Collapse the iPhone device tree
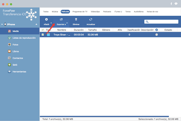181x121 pixels. 2,24
